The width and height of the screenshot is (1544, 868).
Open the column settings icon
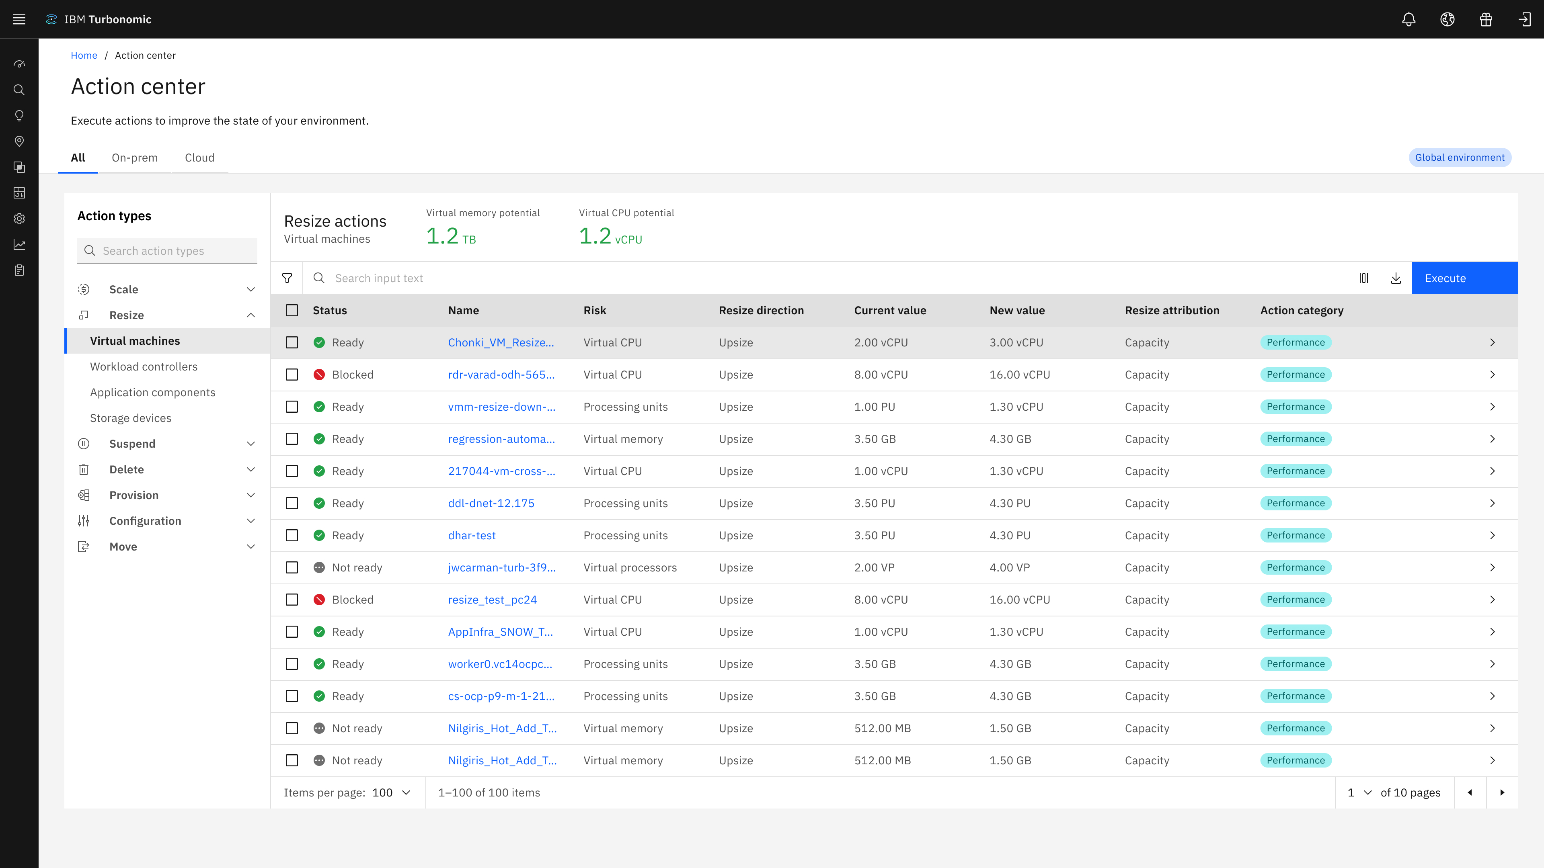click(1363, 278)
